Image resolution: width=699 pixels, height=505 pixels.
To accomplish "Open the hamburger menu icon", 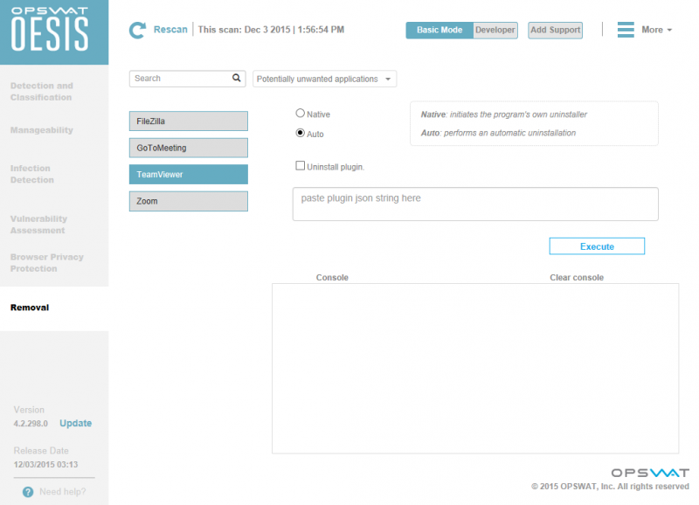I will tap(626, 30).
